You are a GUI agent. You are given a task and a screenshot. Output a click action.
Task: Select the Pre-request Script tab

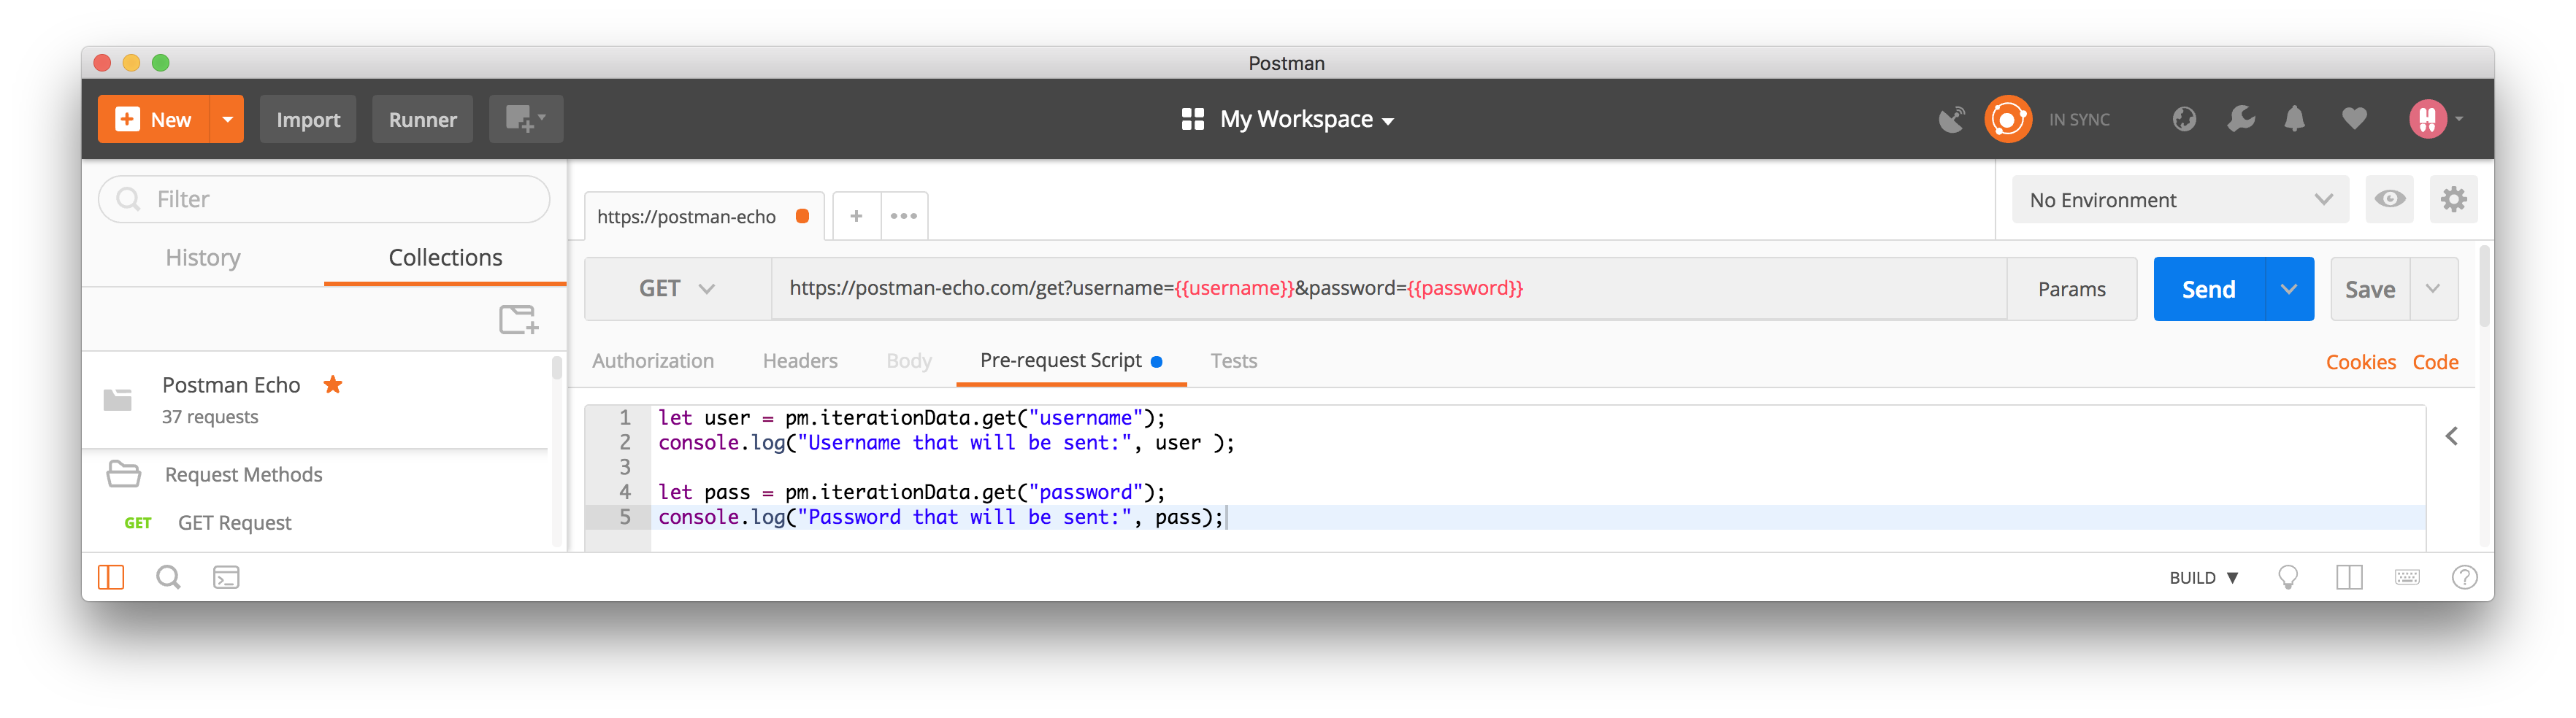click(1071, 360)
